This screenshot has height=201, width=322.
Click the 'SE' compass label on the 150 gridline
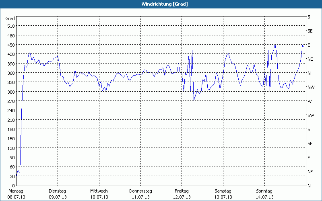point(310,144)
